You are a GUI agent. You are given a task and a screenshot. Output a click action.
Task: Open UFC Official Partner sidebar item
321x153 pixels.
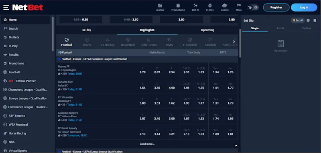click(25, 81)
